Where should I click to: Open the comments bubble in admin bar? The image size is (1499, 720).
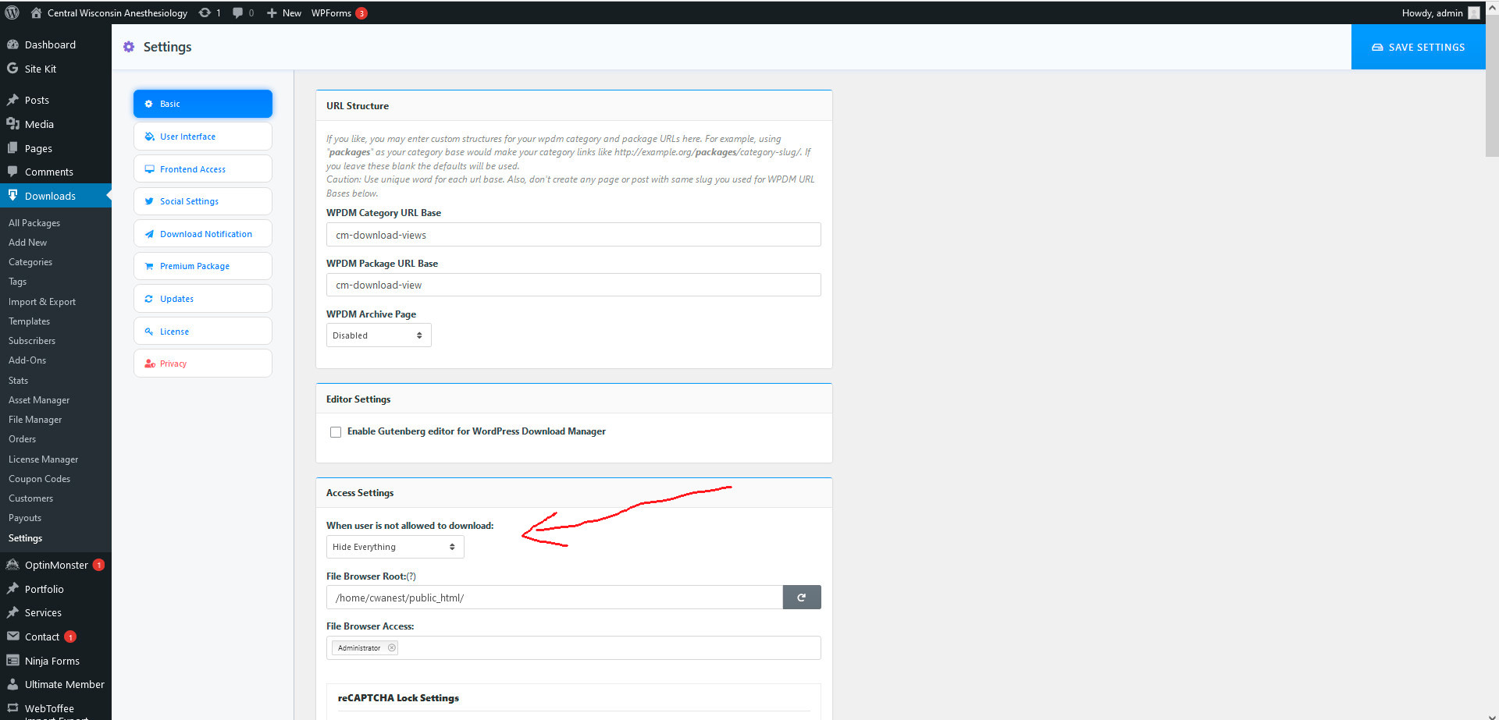238,12
